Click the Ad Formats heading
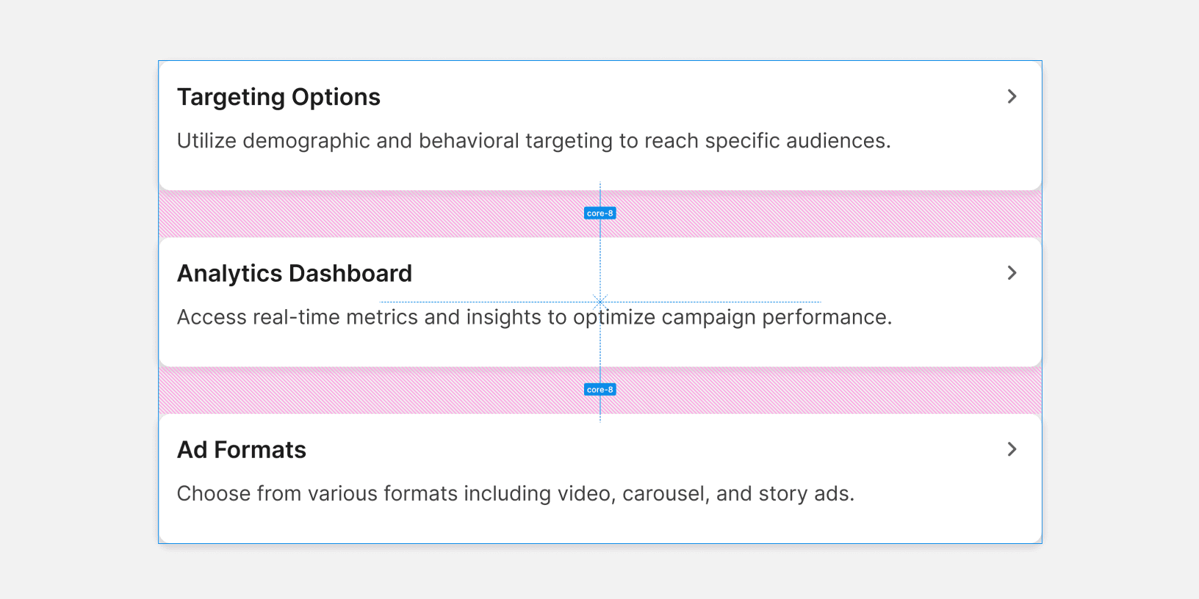Viewport: 1199px width, 599px height. 241,449
